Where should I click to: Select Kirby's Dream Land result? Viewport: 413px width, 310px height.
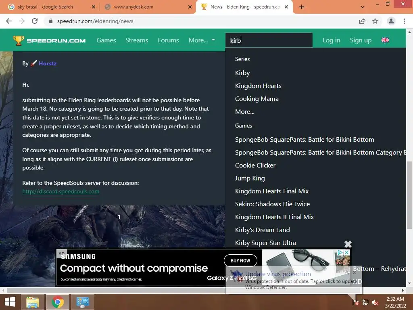(x=262, y=230)
